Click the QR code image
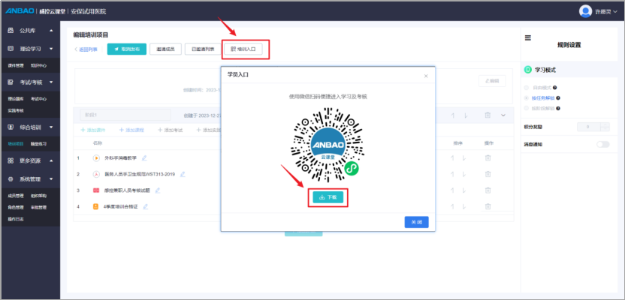 pyautogui.click(x=328, y=145)
